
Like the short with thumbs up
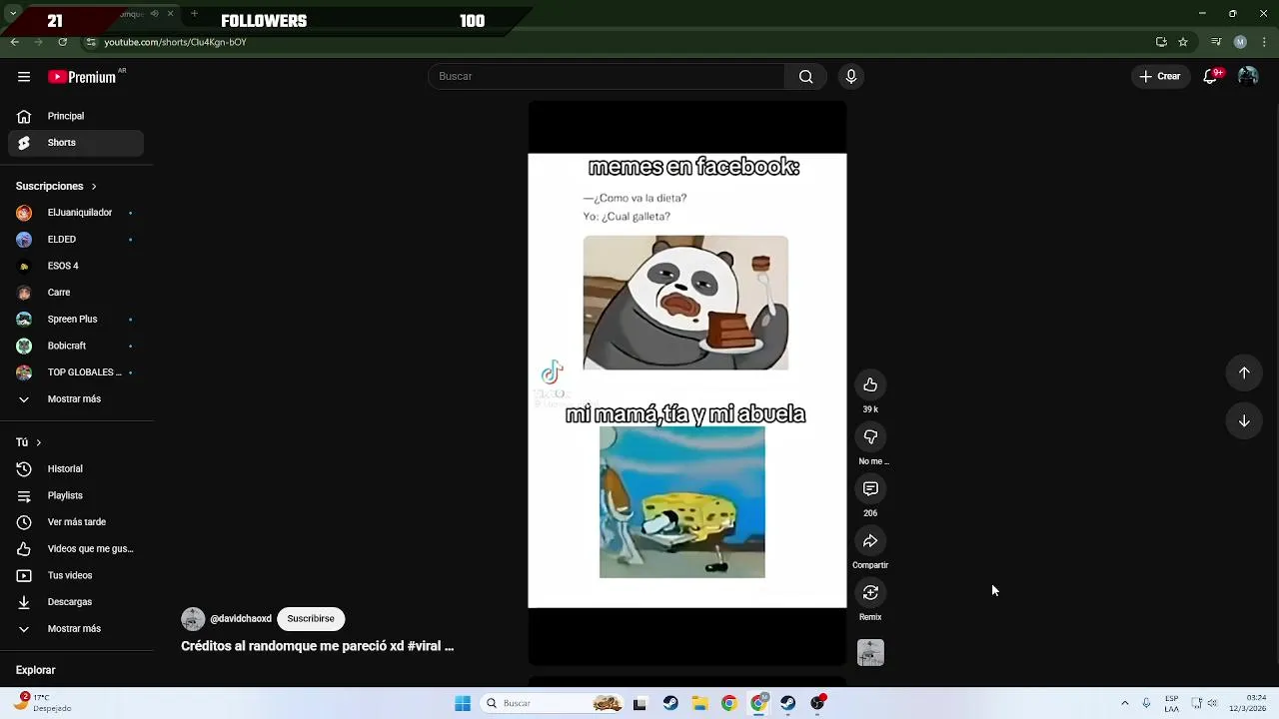pos(870,385)
